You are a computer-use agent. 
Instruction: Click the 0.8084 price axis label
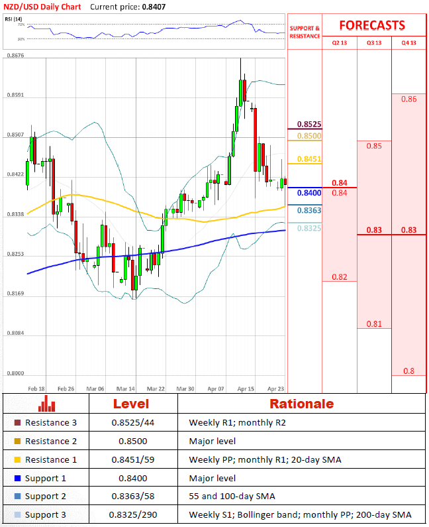pos(15,333)
